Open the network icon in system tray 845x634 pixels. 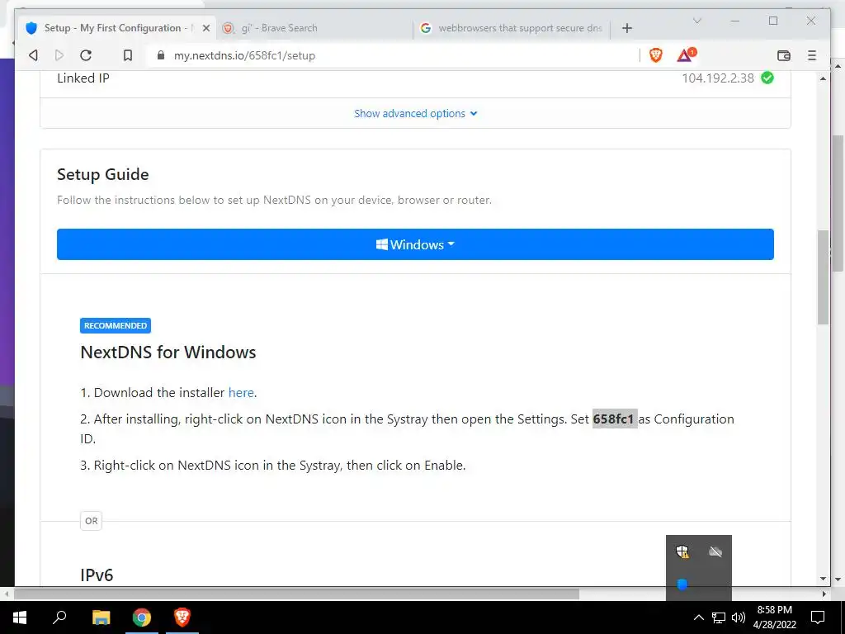719,617
